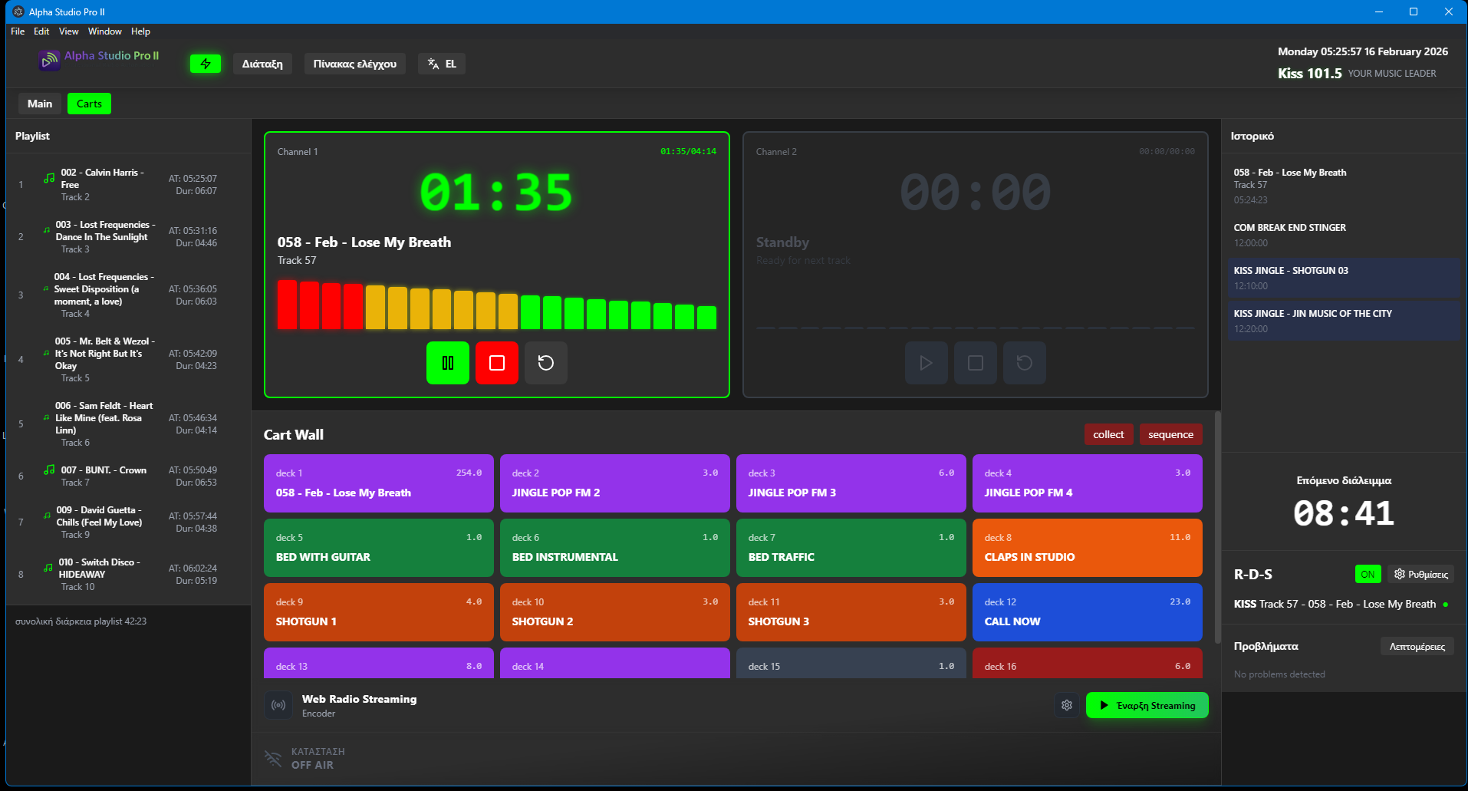Click the Alpha Studio Pro II logo
Screen dimensions: 1468x791
pyautogui.click(x=50, y=60)
